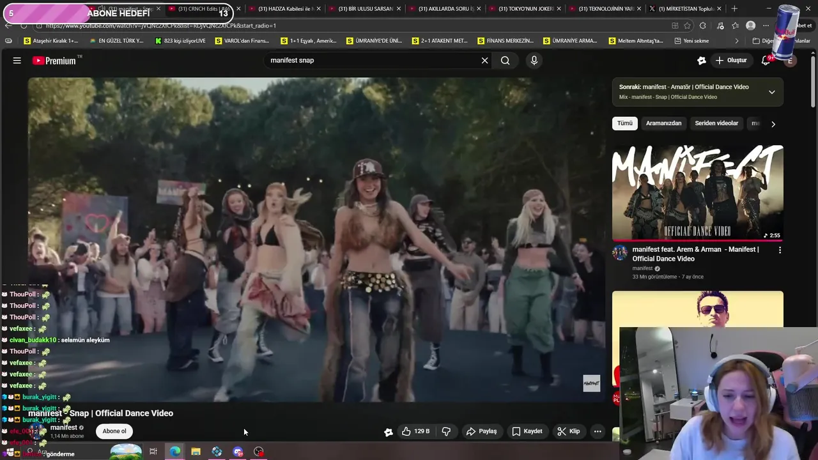
Task: Start voice search with microphone icon
Action: [x=534, y=60]
